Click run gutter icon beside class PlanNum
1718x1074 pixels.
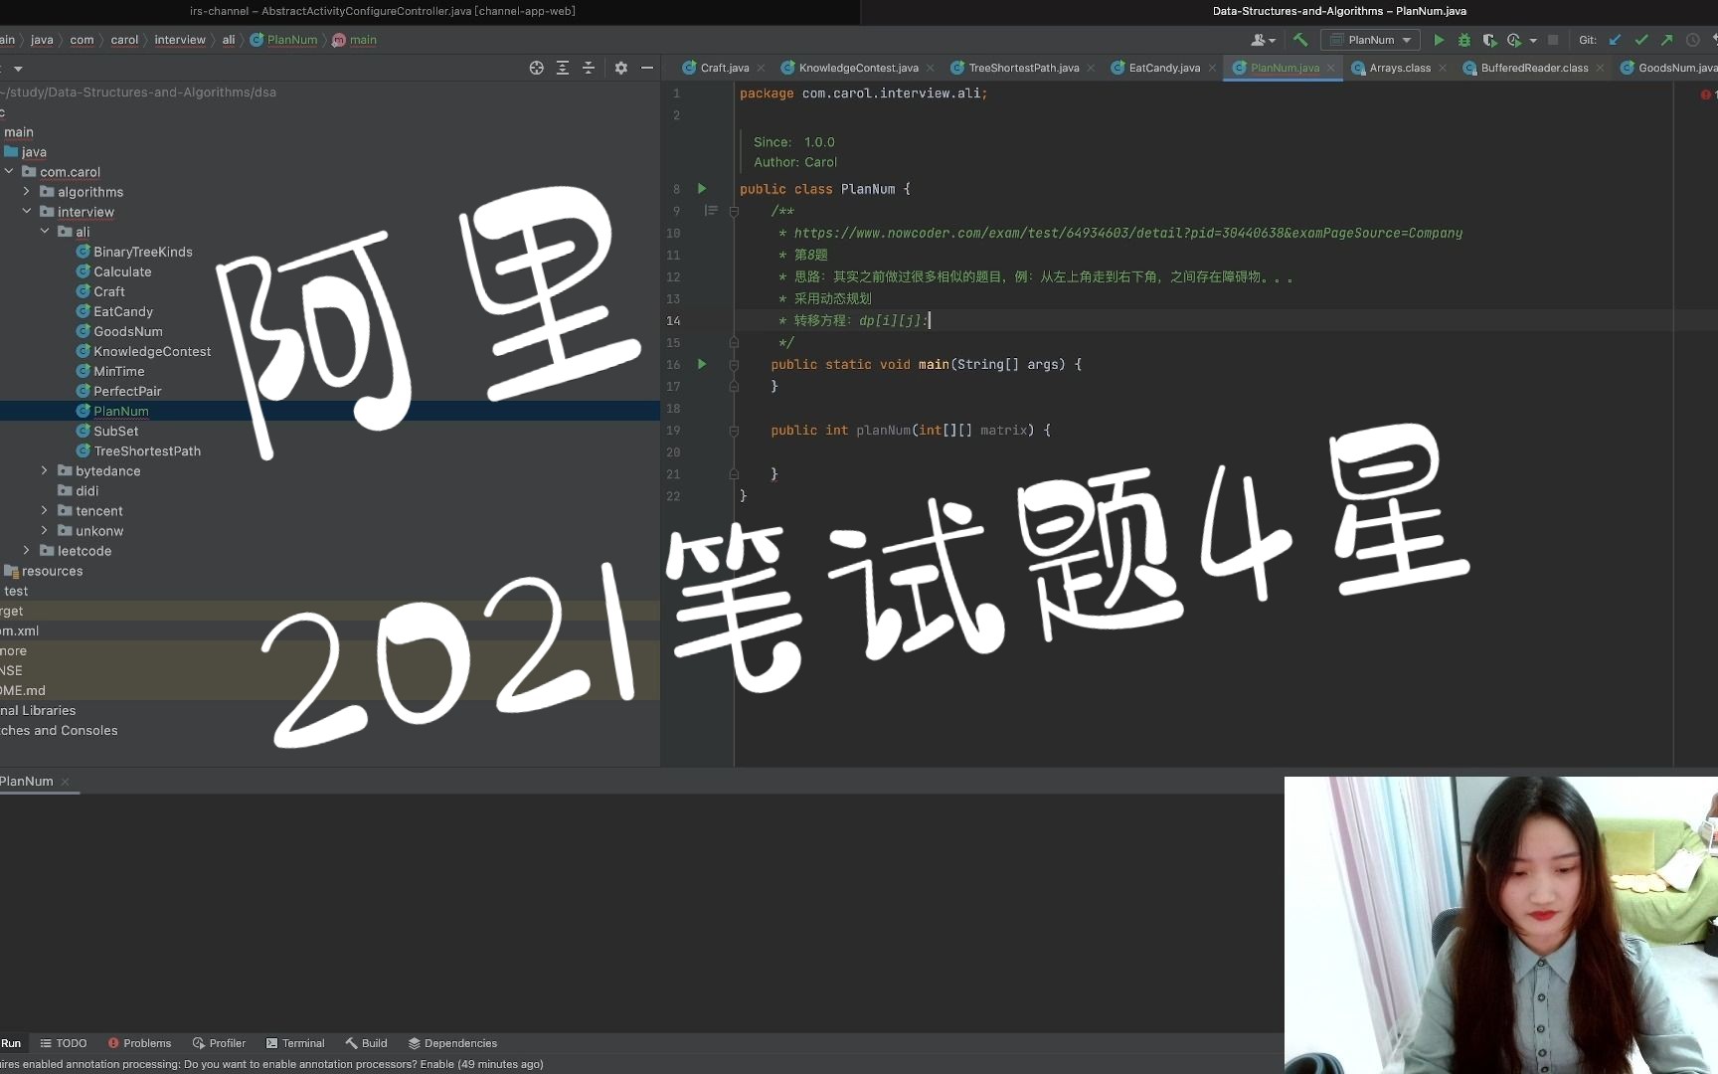pos(702,188)
